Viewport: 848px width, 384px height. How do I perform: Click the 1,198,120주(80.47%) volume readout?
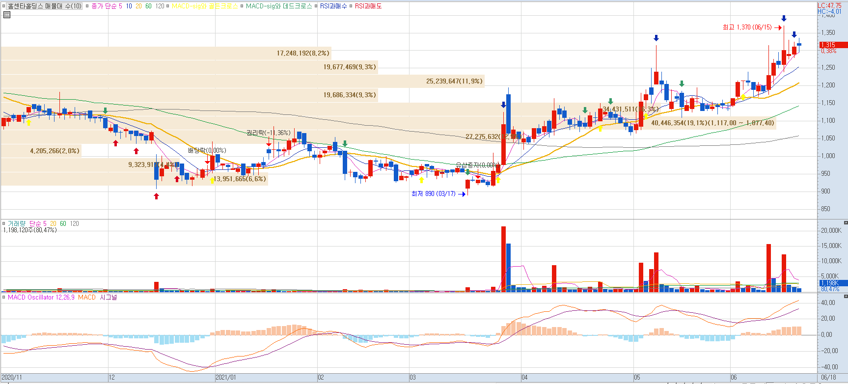point(30,230)
